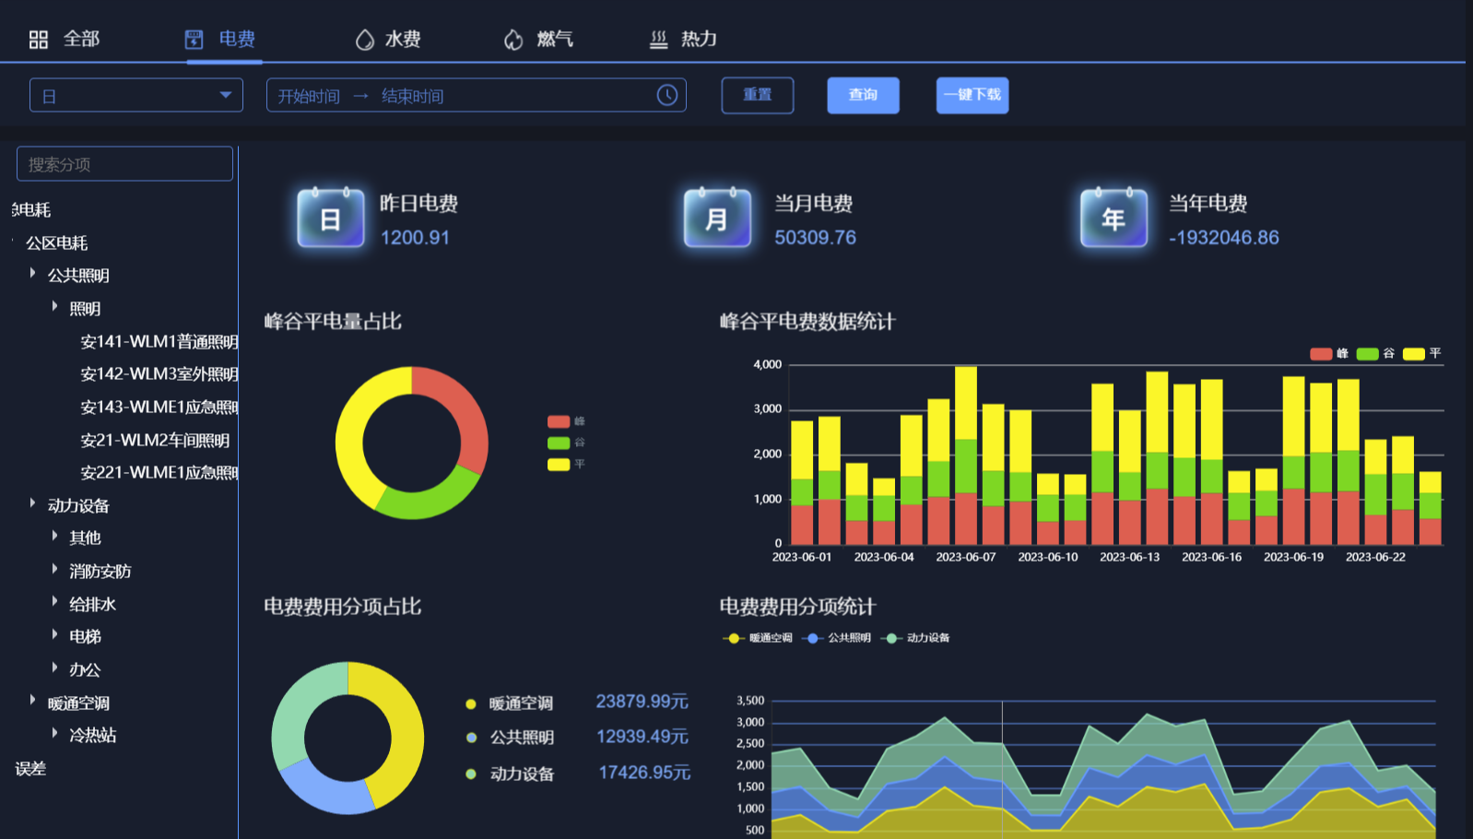Click the clock icon in date range field
This screenshot has height=839, width=1473.
[667, 95]
